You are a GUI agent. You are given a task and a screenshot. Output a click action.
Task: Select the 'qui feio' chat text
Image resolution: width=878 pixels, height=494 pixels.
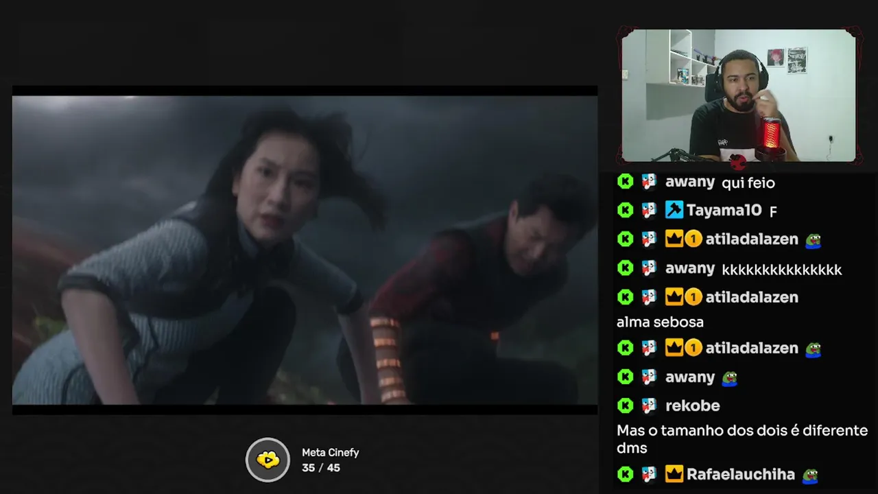coord(748,183)
